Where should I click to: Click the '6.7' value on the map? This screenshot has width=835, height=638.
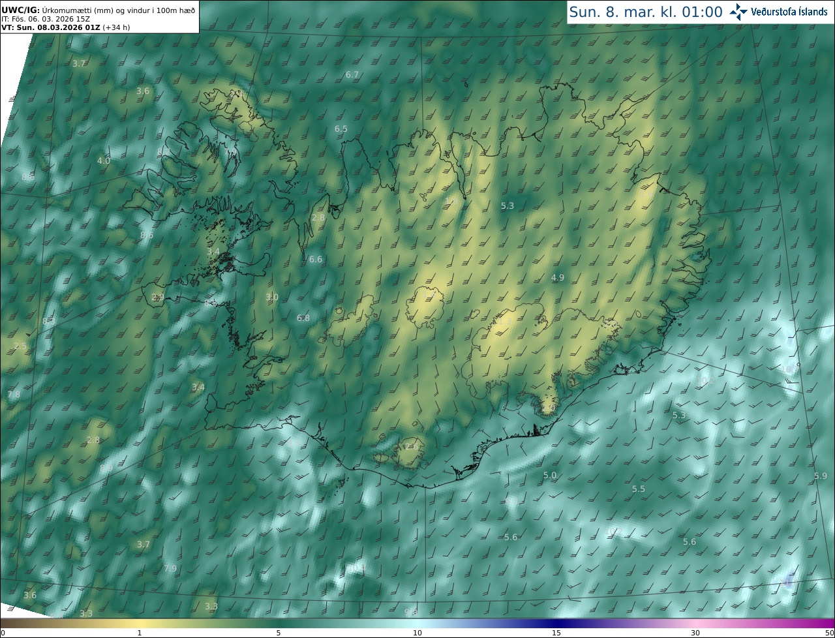(352, 75)
